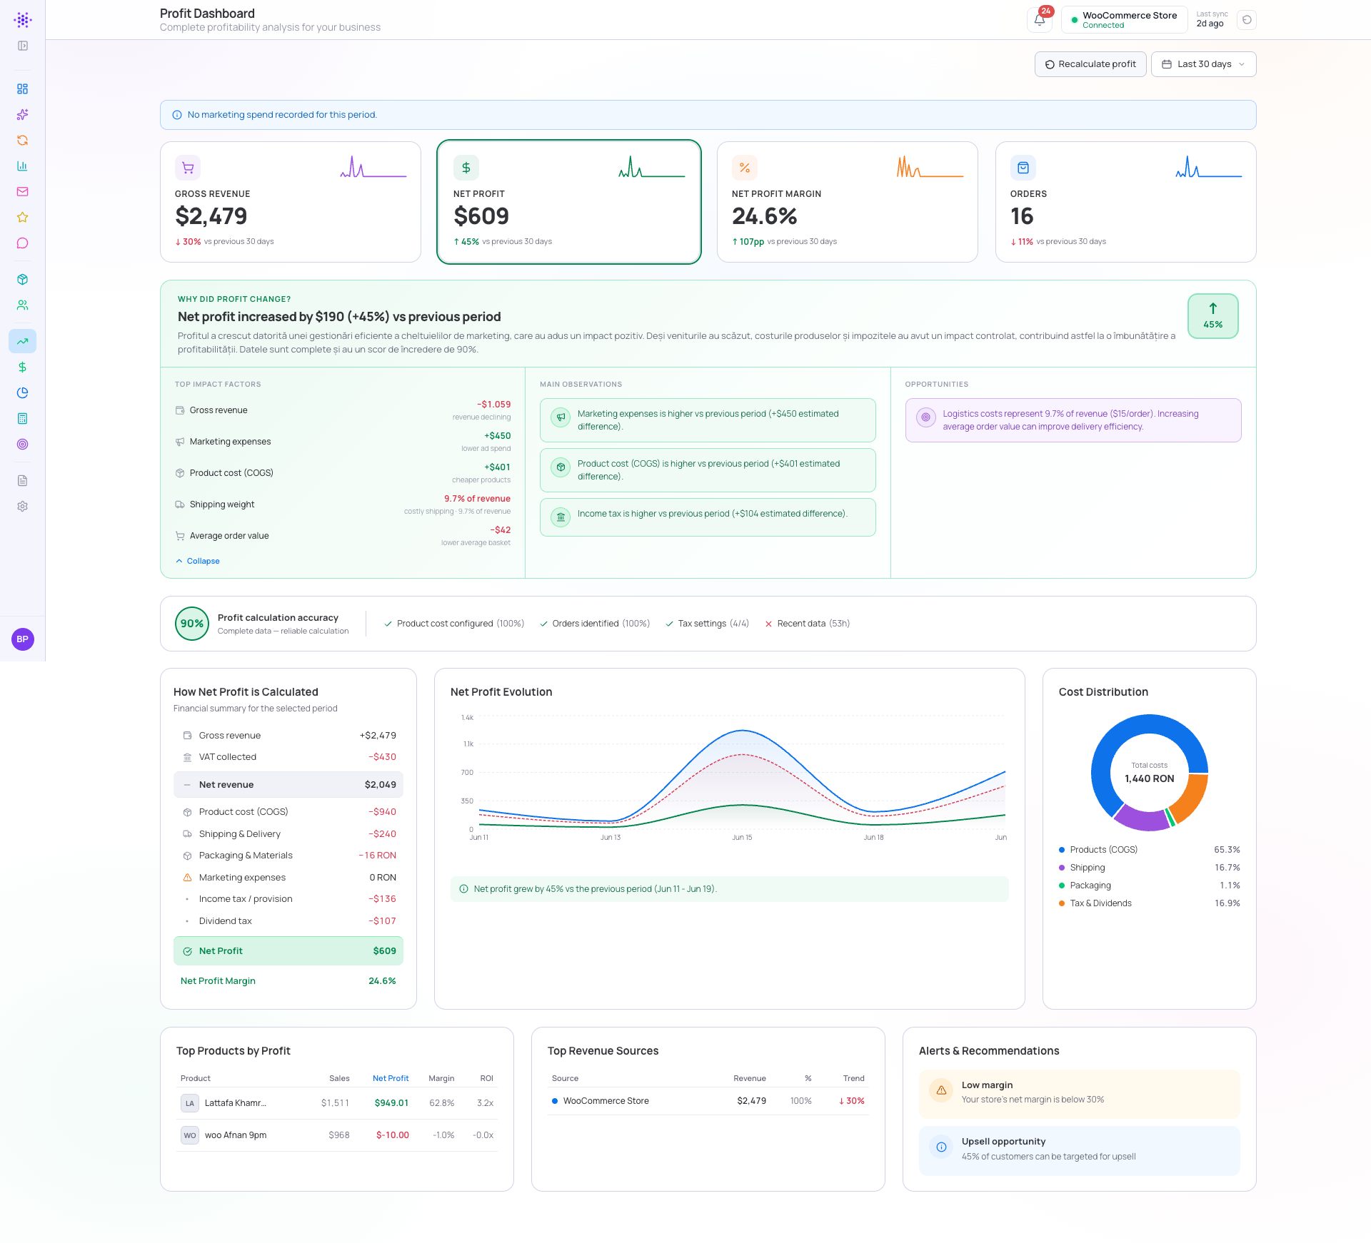Viewport: 1371px width, 1243px height.
Task: Select the Orders summary card
Action: coord(1126,202)
